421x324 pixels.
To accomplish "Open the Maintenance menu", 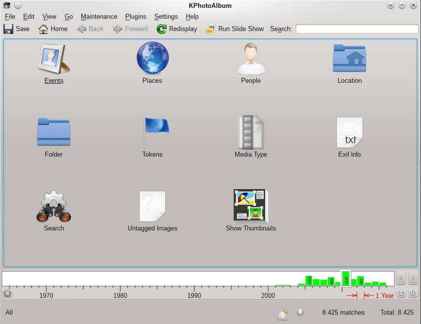I will tap(99, 17).
